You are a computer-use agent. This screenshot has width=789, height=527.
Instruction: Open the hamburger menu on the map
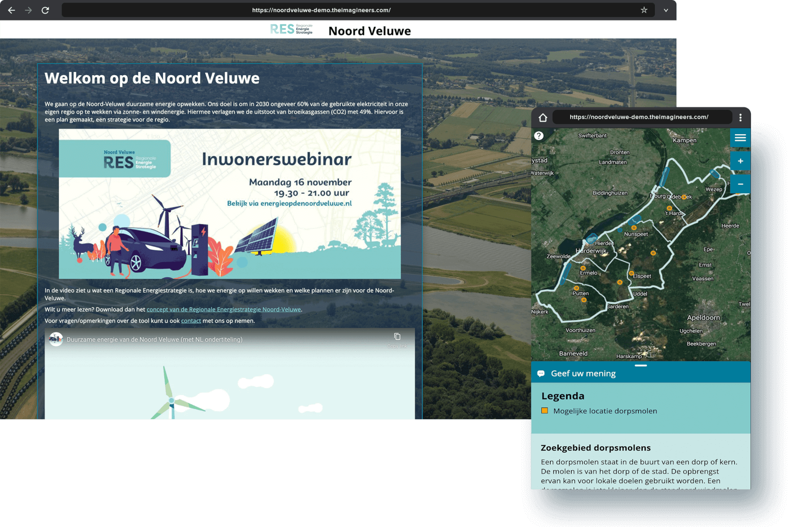[740, 138]
